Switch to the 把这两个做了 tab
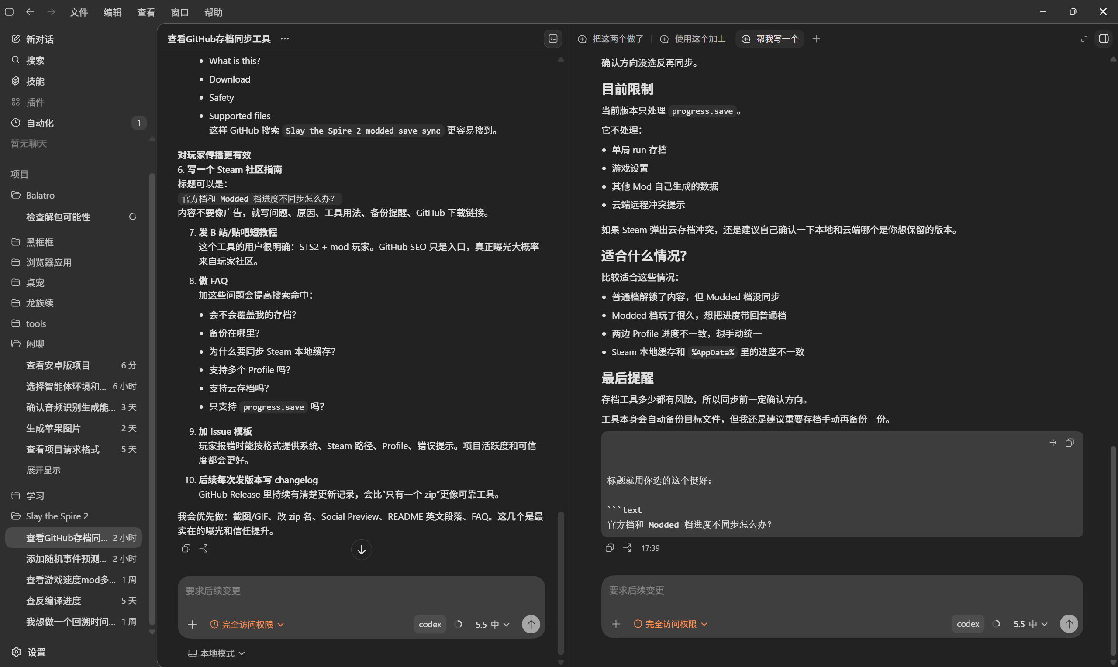 coord(611,39)
